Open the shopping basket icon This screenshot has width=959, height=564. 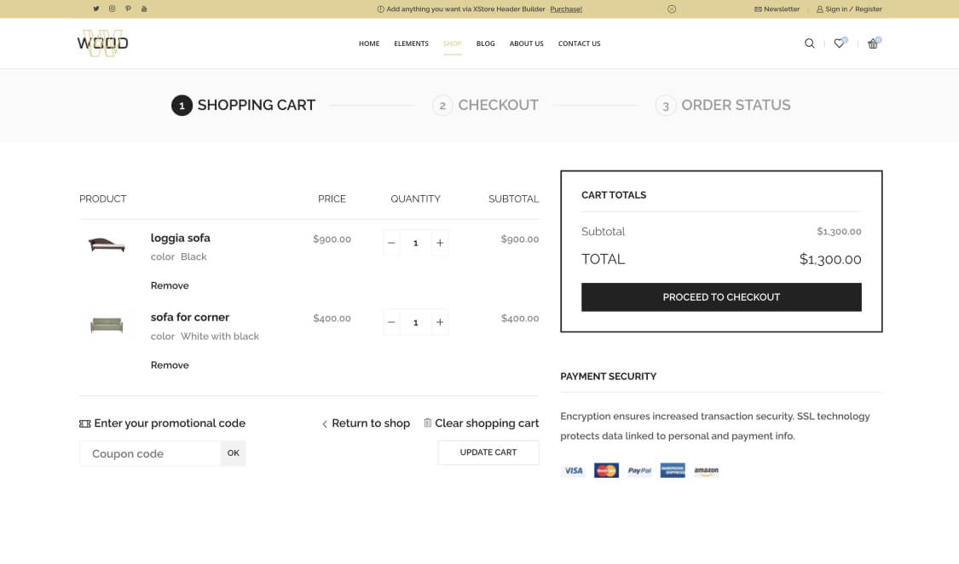tap(873, 43)
